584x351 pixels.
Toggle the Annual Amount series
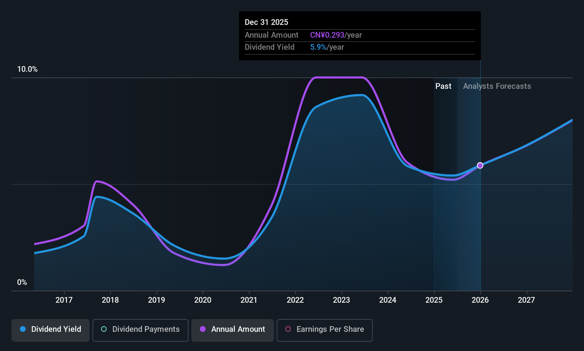(x=233, y=330)
